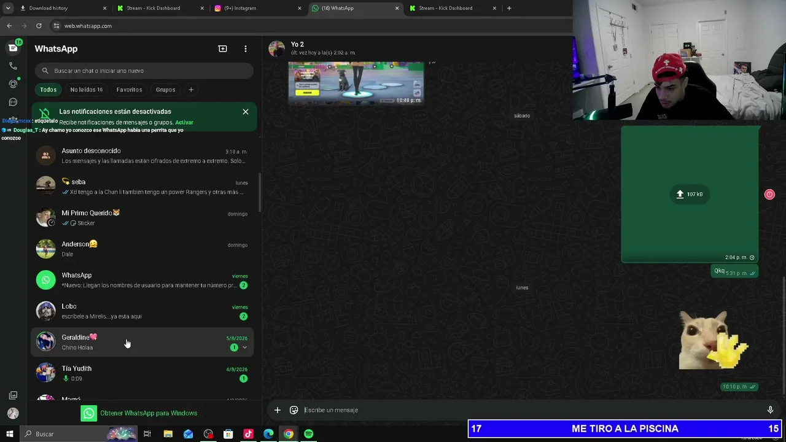Expand the Geraldine chat options chevron
Image resolution: width=786 pixels, height=442 pixels.
point(244,347)
